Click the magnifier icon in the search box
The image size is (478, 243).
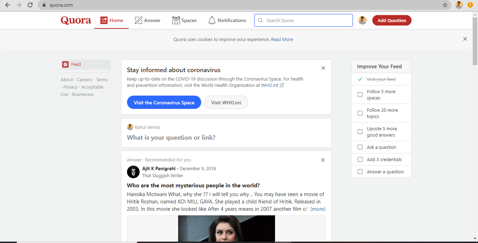[x=260, y=20]
